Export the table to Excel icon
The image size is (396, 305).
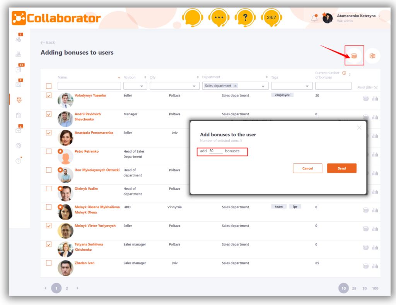pos(372,56)
